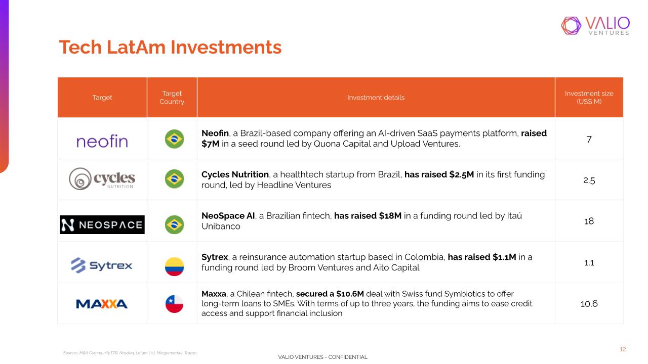Click the Neofin company logo
Screen dimensions: 648x364
point(102,141)
